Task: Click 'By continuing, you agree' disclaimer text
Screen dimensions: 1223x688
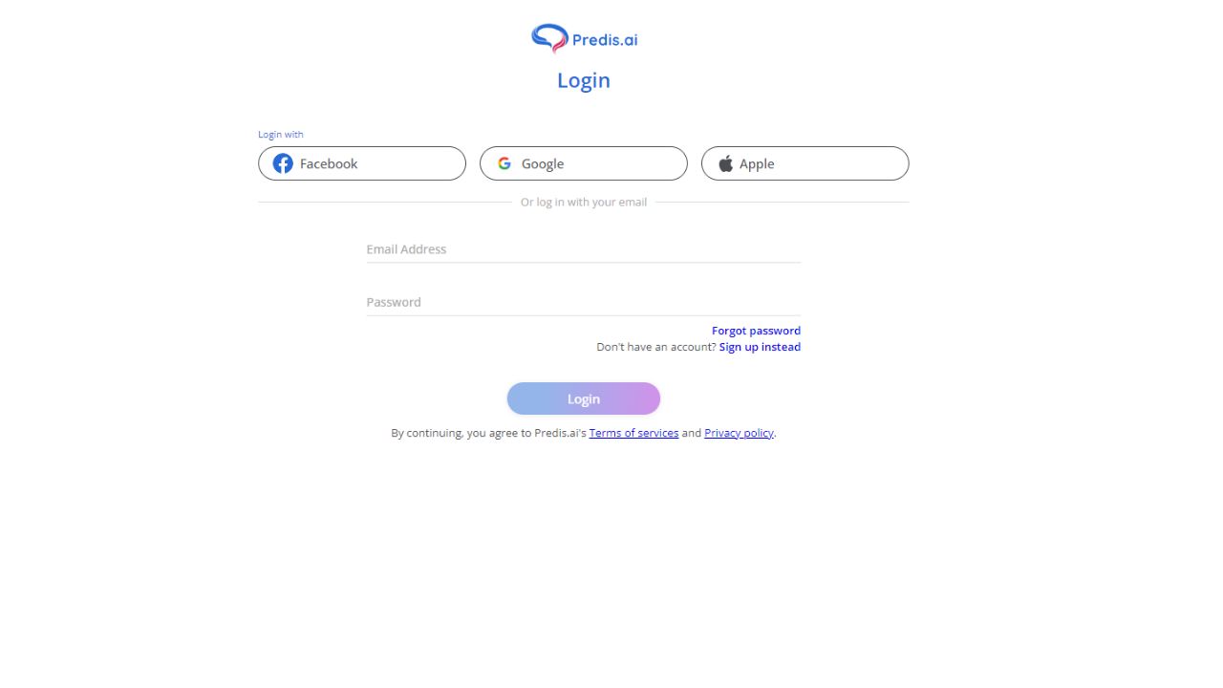Action: point(488,433)
